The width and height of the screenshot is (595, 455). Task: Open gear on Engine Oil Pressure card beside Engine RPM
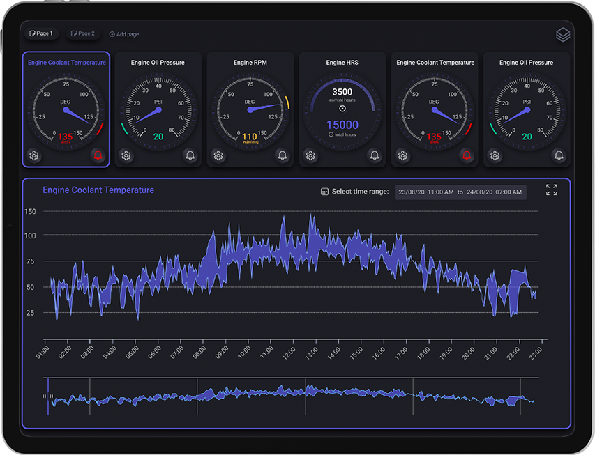click(126, 155)
